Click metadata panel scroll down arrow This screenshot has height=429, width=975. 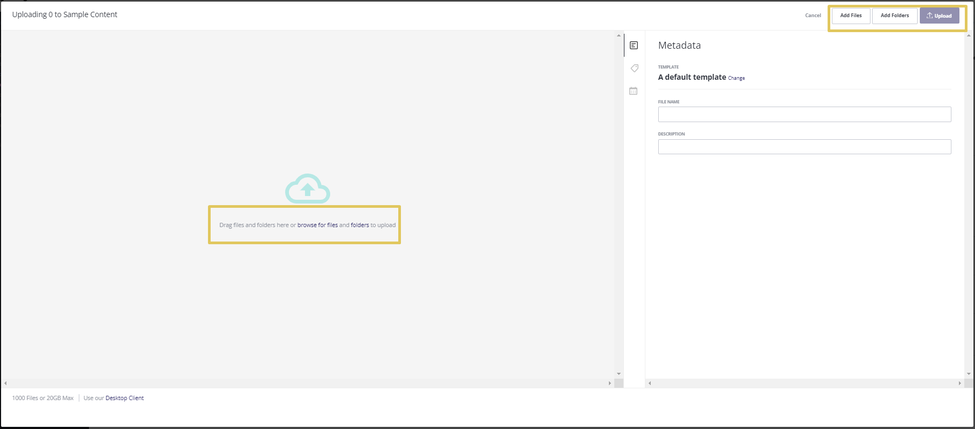[968, 374]
